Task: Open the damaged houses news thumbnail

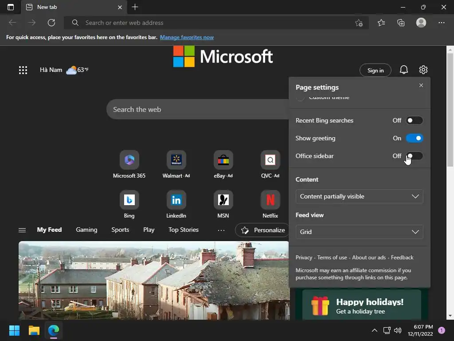Action: (x=154, y=281)
